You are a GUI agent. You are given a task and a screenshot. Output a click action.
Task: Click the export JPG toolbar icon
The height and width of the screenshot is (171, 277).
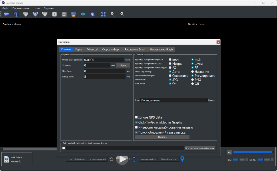pyautogui.click(x=35, y=14)
